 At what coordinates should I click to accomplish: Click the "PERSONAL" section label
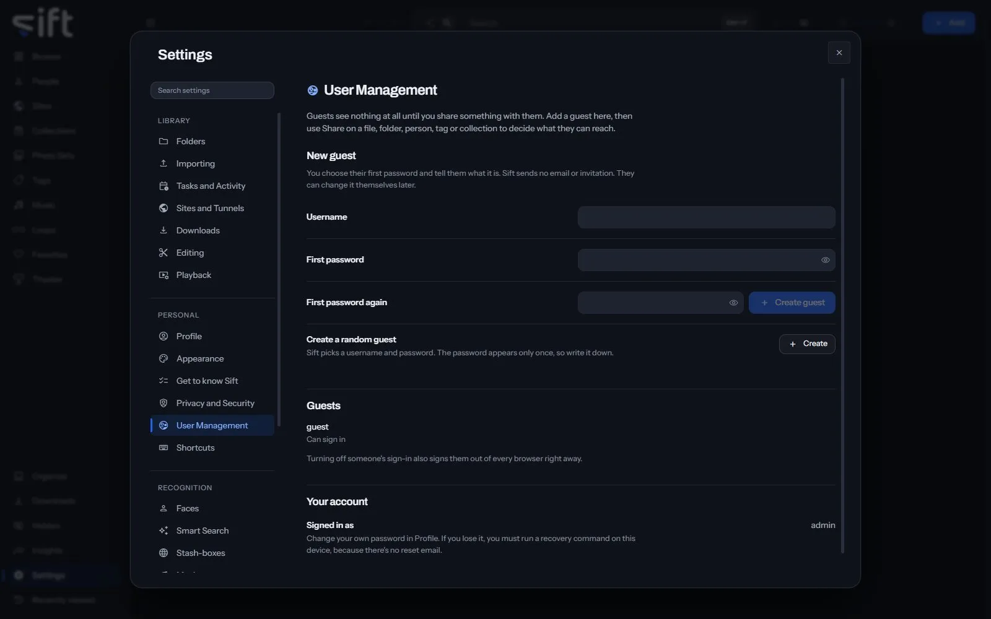click(178, 315)
